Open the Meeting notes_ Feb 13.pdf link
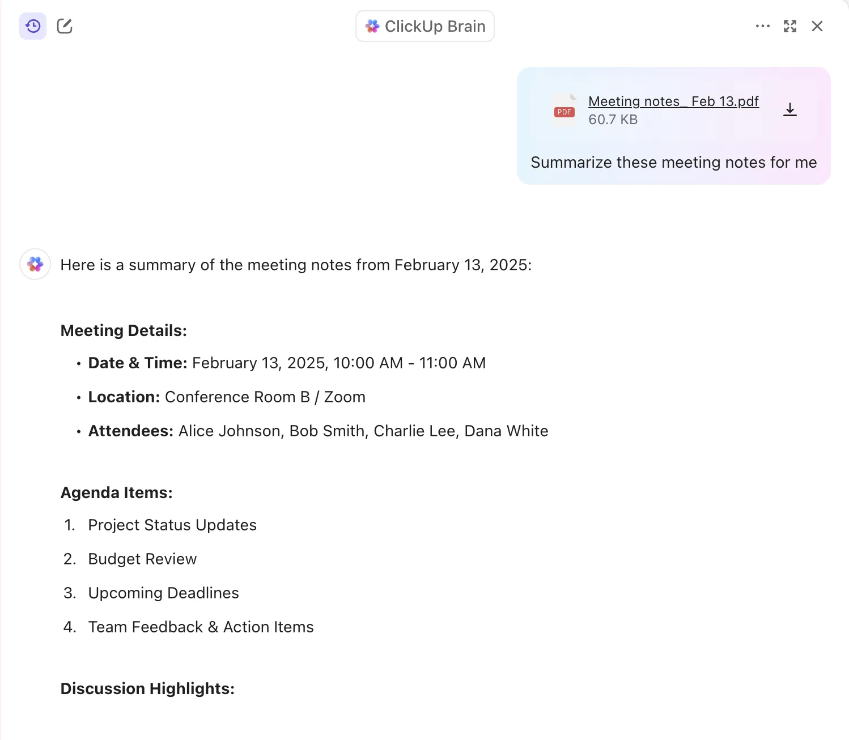The image size is (849, 740). (x=673, y=101)
